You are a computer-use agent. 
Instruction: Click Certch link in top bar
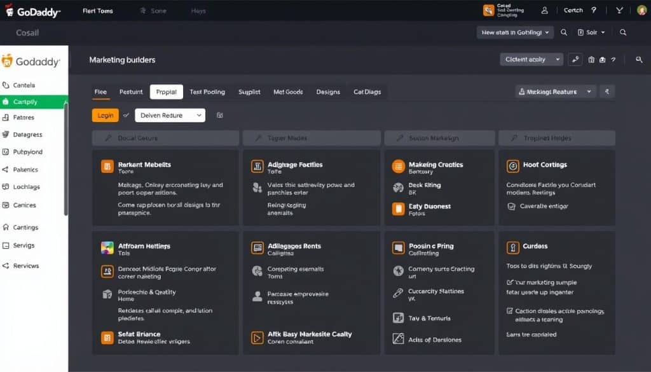tap(573, 10)
